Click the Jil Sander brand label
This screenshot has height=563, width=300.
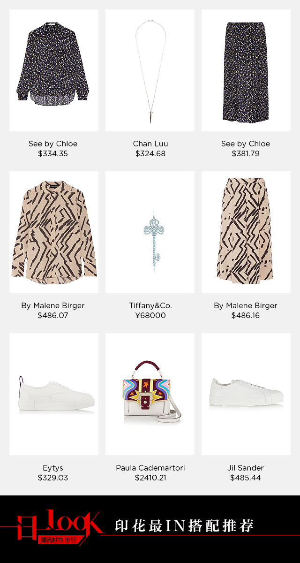point(246,468)
